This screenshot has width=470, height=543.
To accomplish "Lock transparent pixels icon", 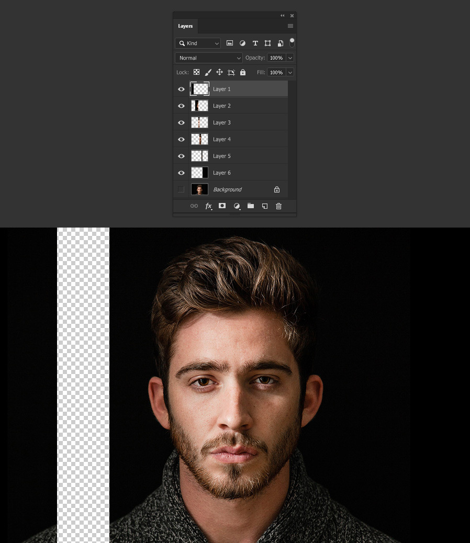I will point(196,72).
